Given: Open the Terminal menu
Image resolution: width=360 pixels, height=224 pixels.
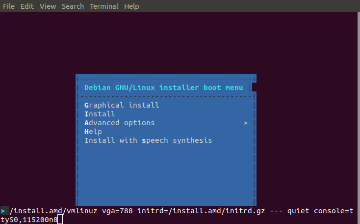Looking at the screenshot, I should point(104,6).
